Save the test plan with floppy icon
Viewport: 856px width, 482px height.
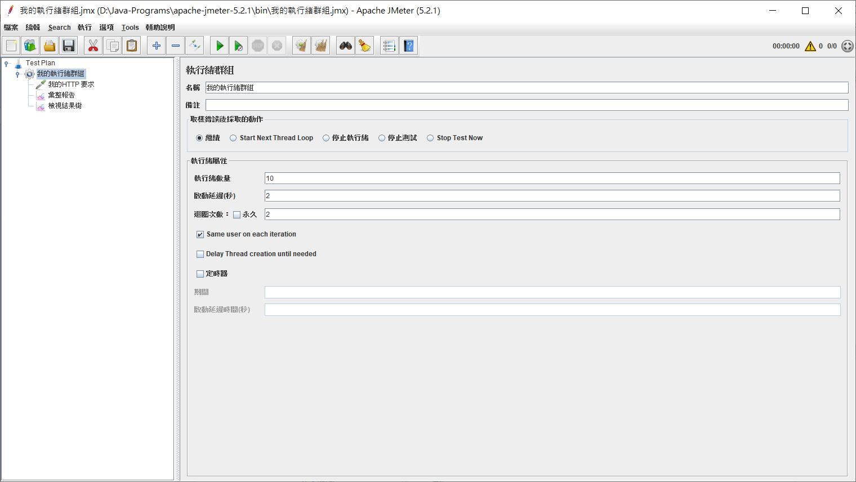coord(69,46)
